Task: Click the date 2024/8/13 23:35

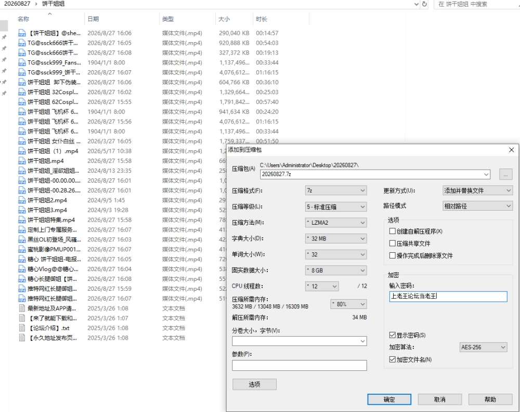Action: pyautogui.click(x=109, y=171)
